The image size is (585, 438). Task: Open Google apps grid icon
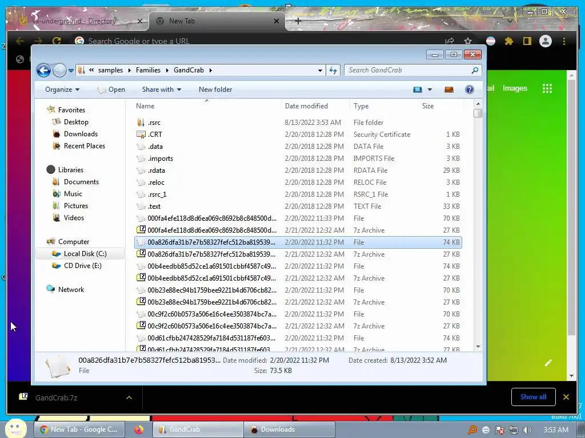(547, 88)
